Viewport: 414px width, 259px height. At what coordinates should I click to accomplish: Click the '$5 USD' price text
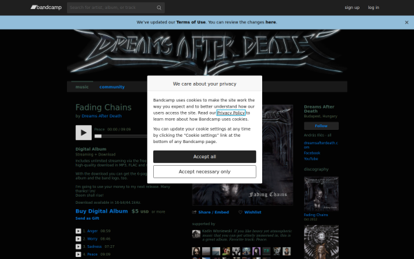[140, 211]
